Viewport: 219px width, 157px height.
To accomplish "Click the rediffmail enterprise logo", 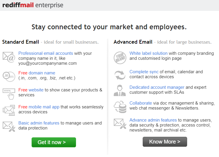I will tap(33, 5).
